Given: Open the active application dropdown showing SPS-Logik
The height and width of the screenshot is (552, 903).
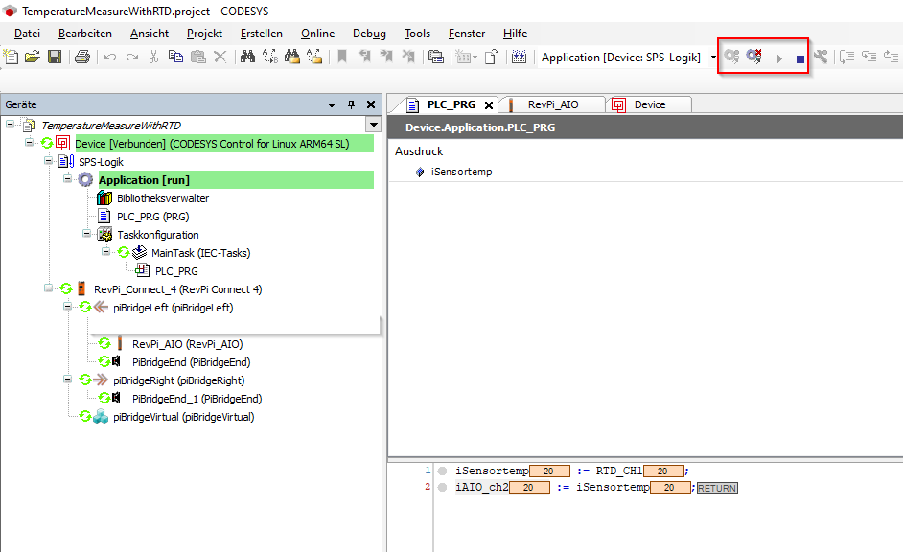Looking at the screenshot, I should [x=713, y=57].
